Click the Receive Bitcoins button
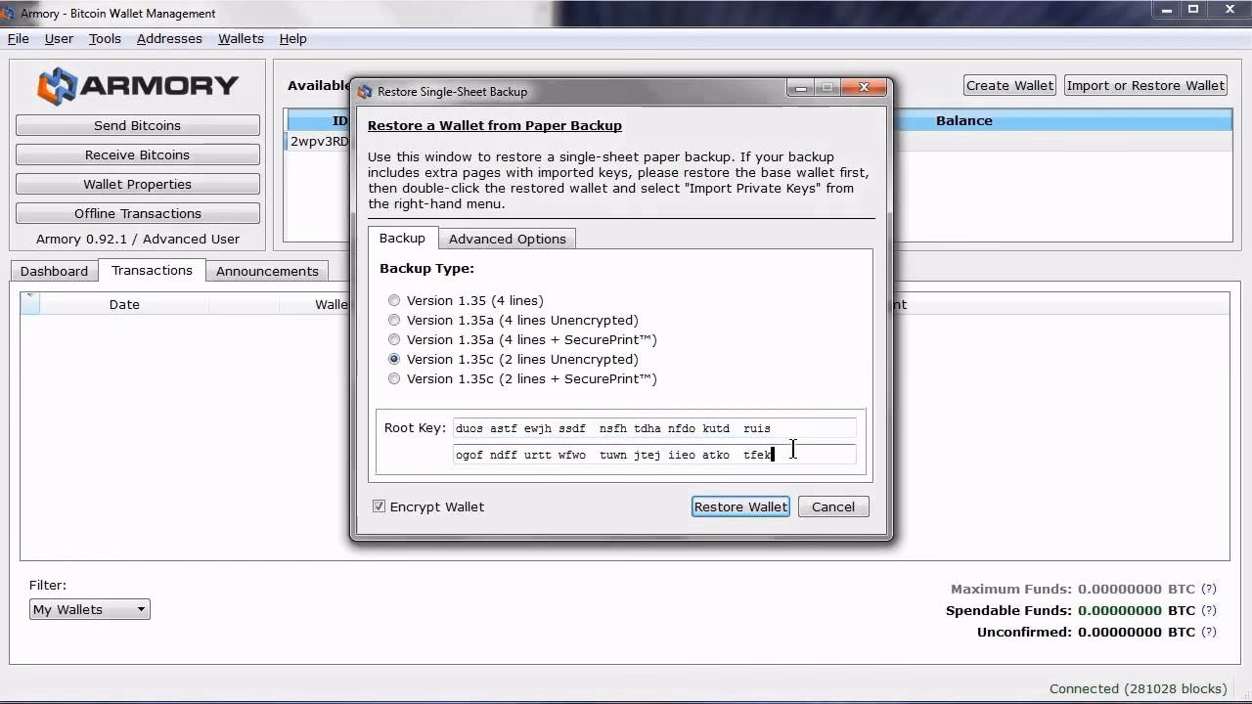Screen dimensions: 1252x704 coord(137,154)
